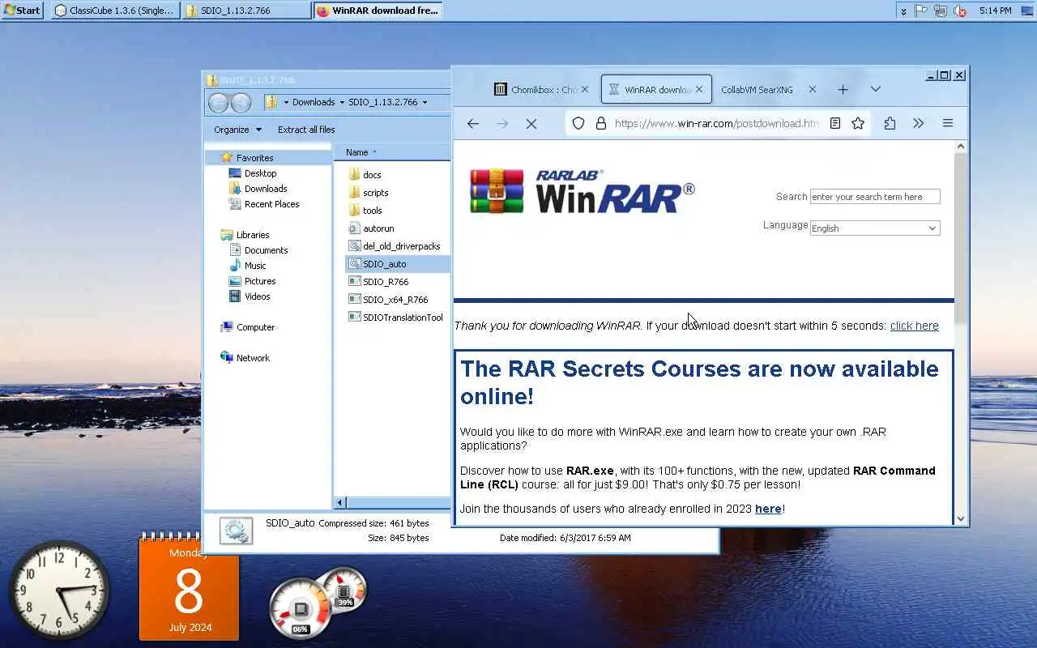
Task: Show more toolbar tools chevrons
Action: click(x=918, y=123)
